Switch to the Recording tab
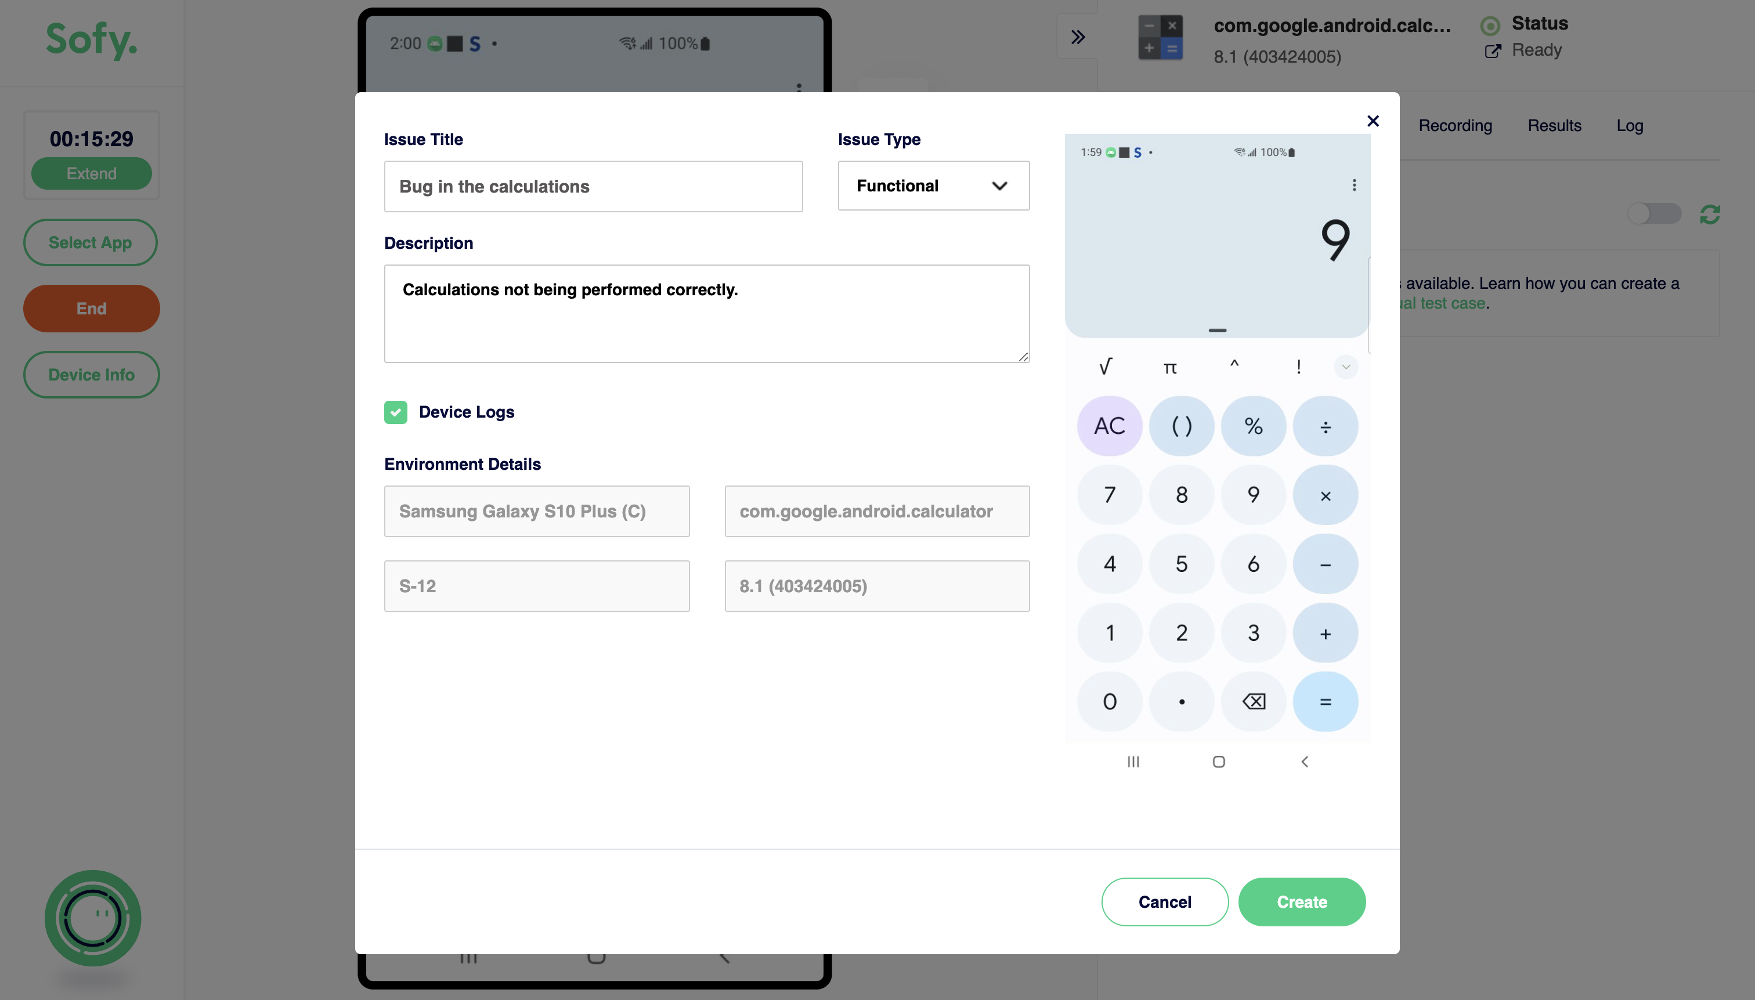 click(1456, 126)
